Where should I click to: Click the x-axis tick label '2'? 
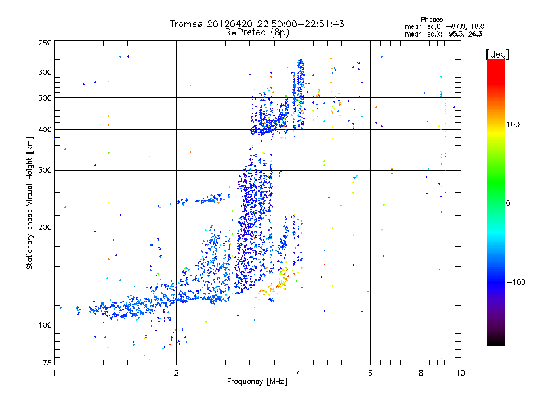[x=176, y=373]
